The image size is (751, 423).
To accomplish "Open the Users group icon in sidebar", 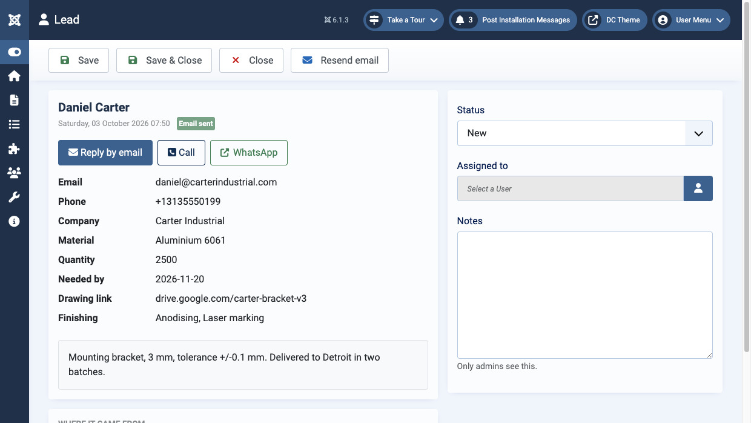I will pos(15,173).
